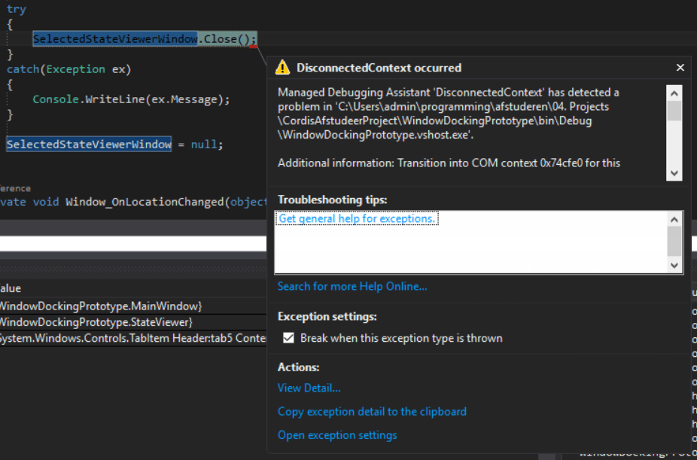Click up arrow of exception message scrollbar
697x460 pixels.
[674, 93]
